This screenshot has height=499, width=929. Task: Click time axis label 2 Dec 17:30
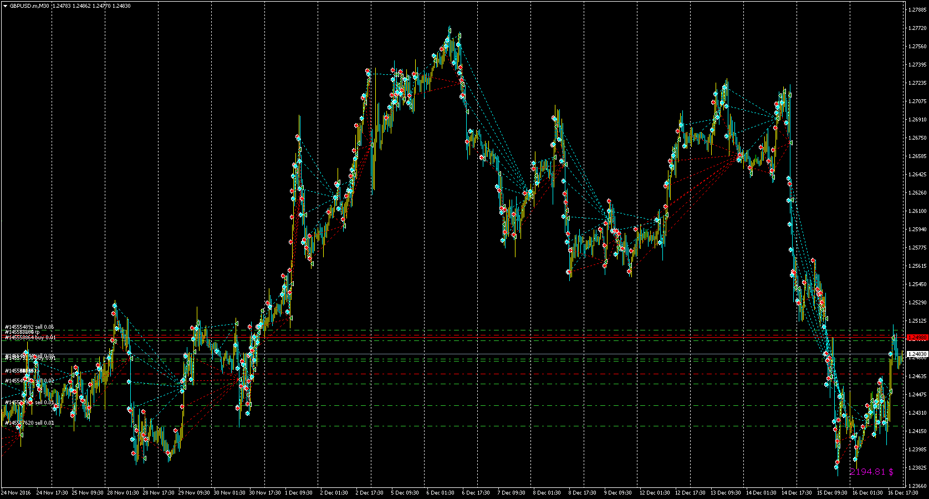(x=371, y=493)
